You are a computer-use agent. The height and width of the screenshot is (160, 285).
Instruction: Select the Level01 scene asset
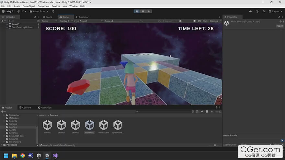point(62,127)
